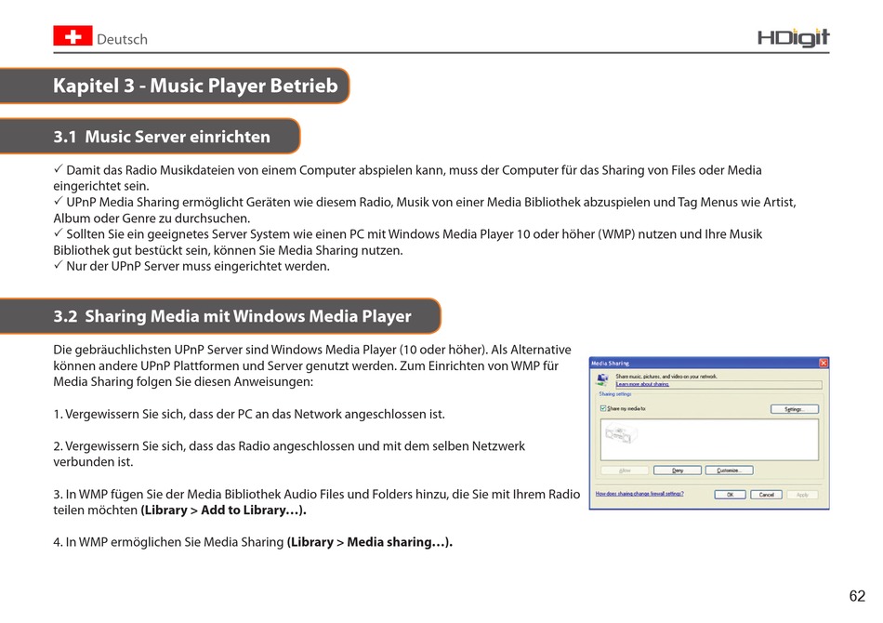This screenshot has height=623, width=883.
Task: Click the text 'Share music, pictures, and video on your network.'
Action: [x=666, y=377]
